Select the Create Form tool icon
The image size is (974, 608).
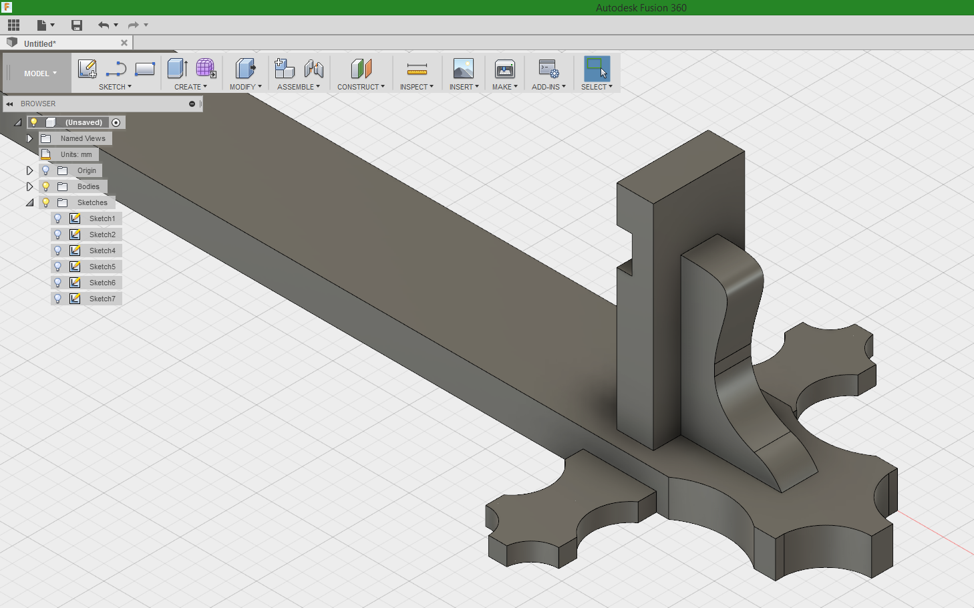coord(206,69)
